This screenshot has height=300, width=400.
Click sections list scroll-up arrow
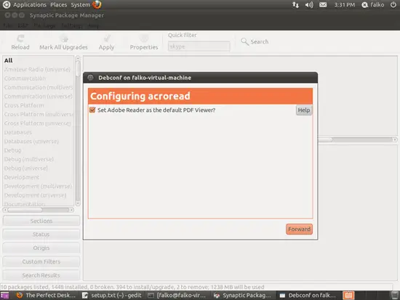78,58
